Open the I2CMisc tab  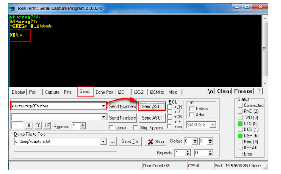[x=157, y=92]
